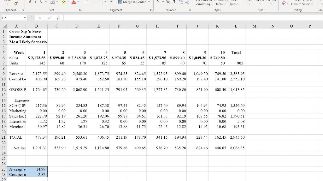
Task: Click the Insert Function fx icon
Action: tap(58, 18)
